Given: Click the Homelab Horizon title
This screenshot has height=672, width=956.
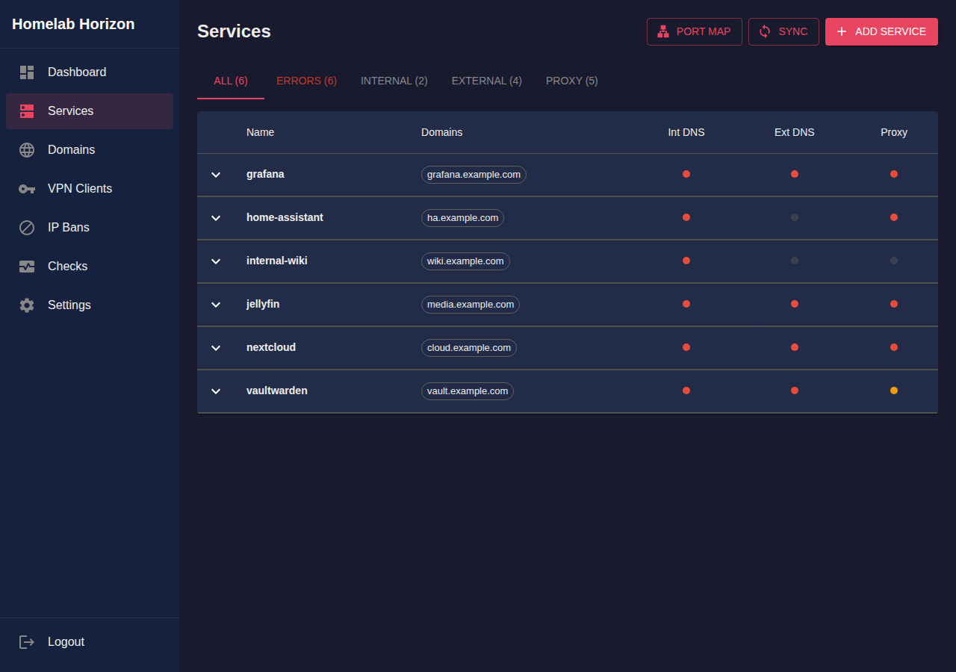Looking at the screenshot, I should pyautogui.click(x=73, y=24).
